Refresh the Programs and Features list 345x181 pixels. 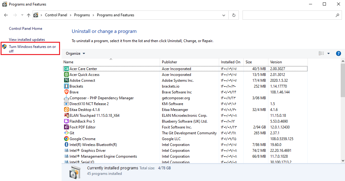click(234, 15)
